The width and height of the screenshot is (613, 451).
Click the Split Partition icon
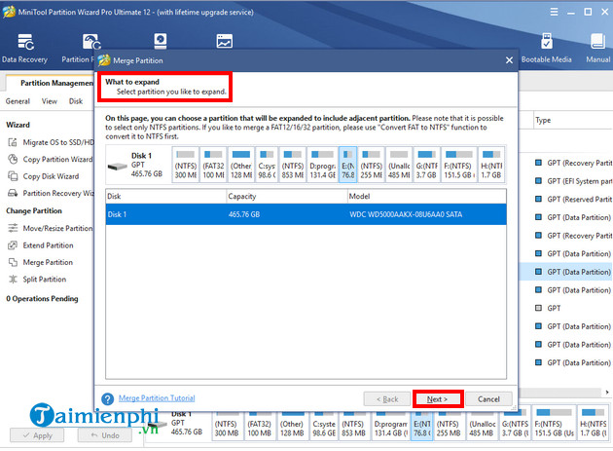(13, 280)
